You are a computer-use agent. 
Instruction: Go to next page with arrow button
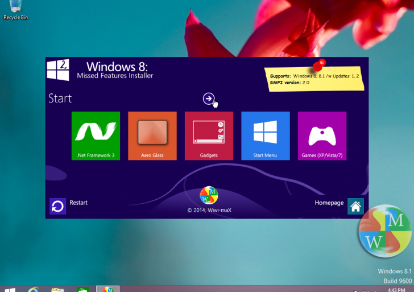(209, 99)
